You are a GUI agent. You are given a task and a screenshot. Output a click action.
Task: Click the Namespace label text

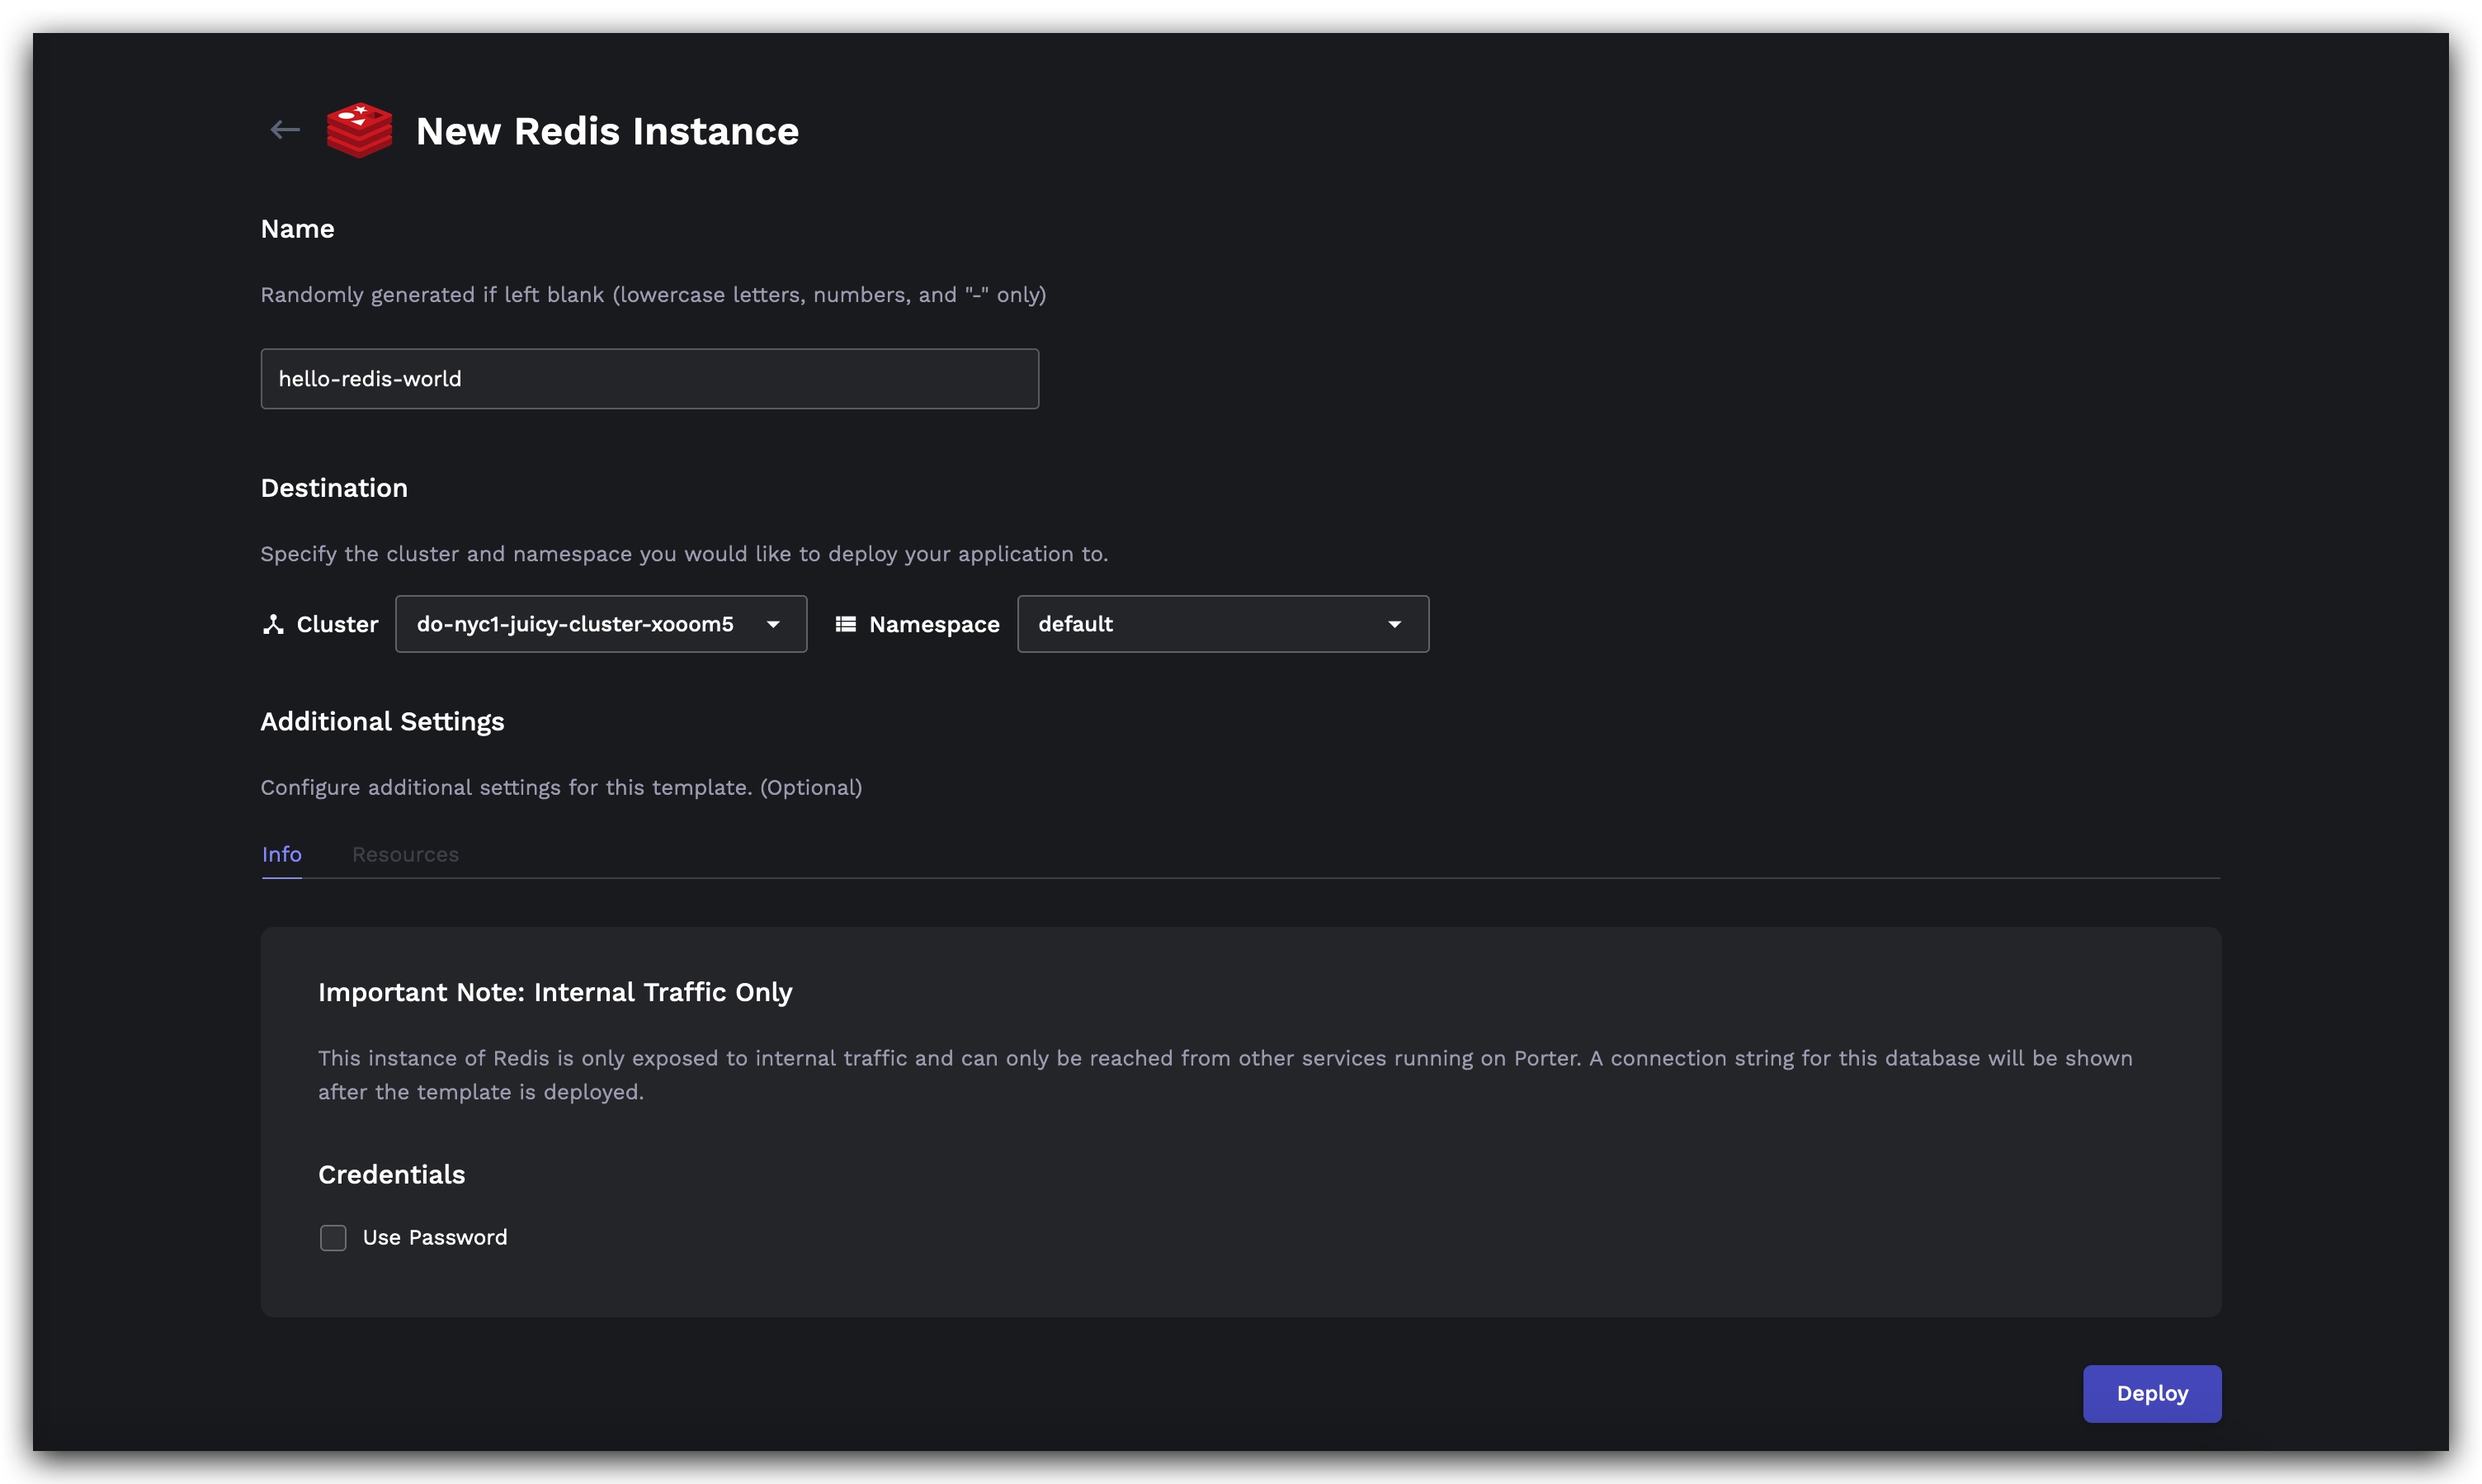(935, 624)
